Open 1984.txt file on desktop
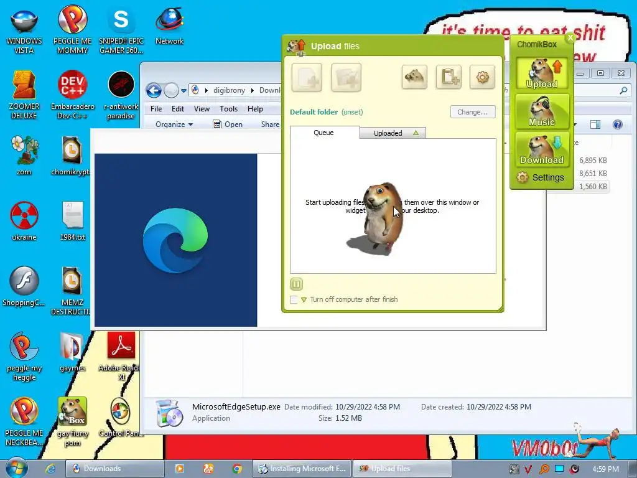637x478 pixels. tap(72, 221)
